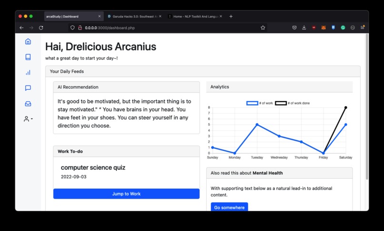Click the 'Mental Health' bold text
This screenshot has width=384, height=231.
(x=267, y=173)
